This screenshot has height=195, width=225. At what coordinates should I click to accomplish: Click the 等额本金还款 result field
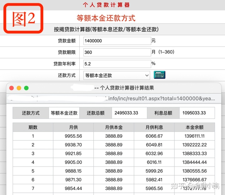pyautogui.click(x=64, y=113)
